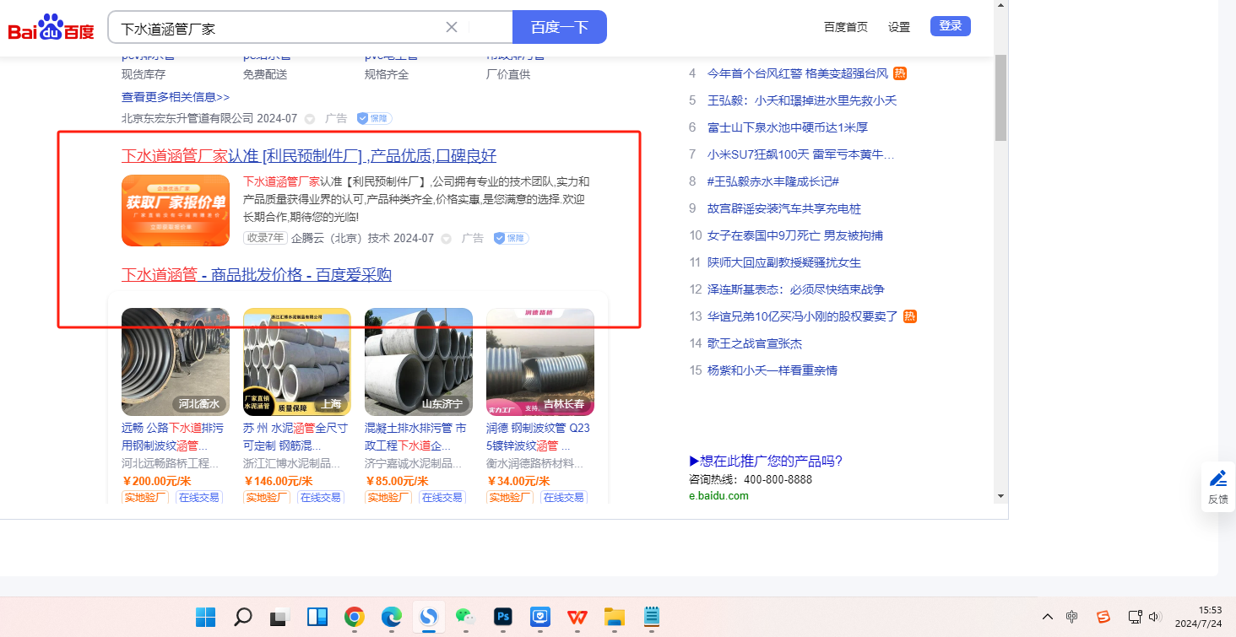The height and width of the screenshot is (637, 1236).
Task: Go to 百度首页 in top navigation
Action: click(x=845, y=27)
